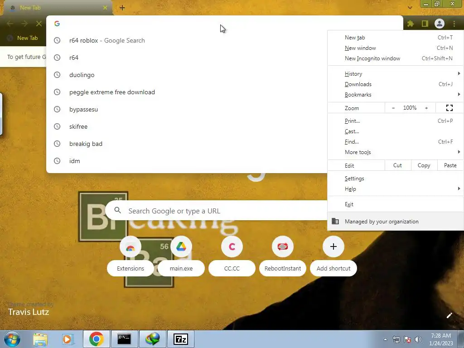Select New tab in Chrome menu
The height and width of the screenshot is (348, 464).
click(395, 38)
